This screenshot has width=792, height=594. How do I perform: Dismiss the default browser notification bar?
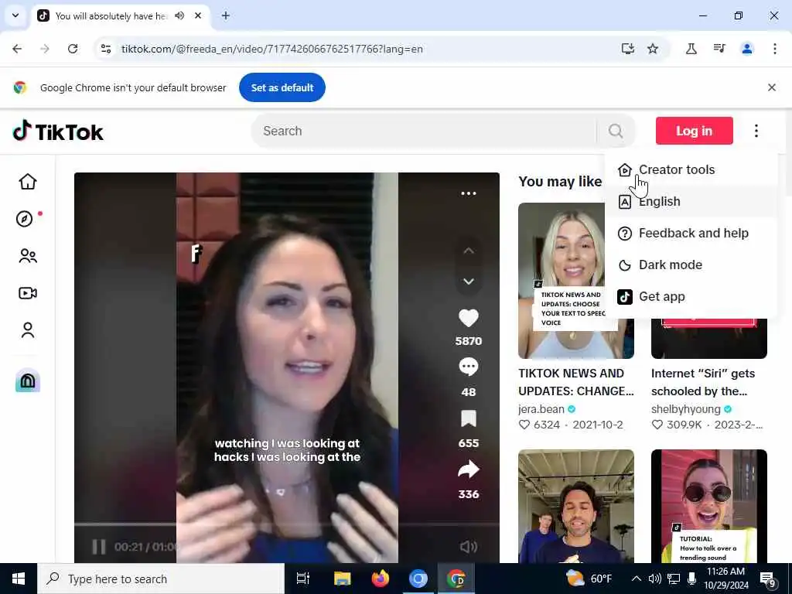(771, 87)
